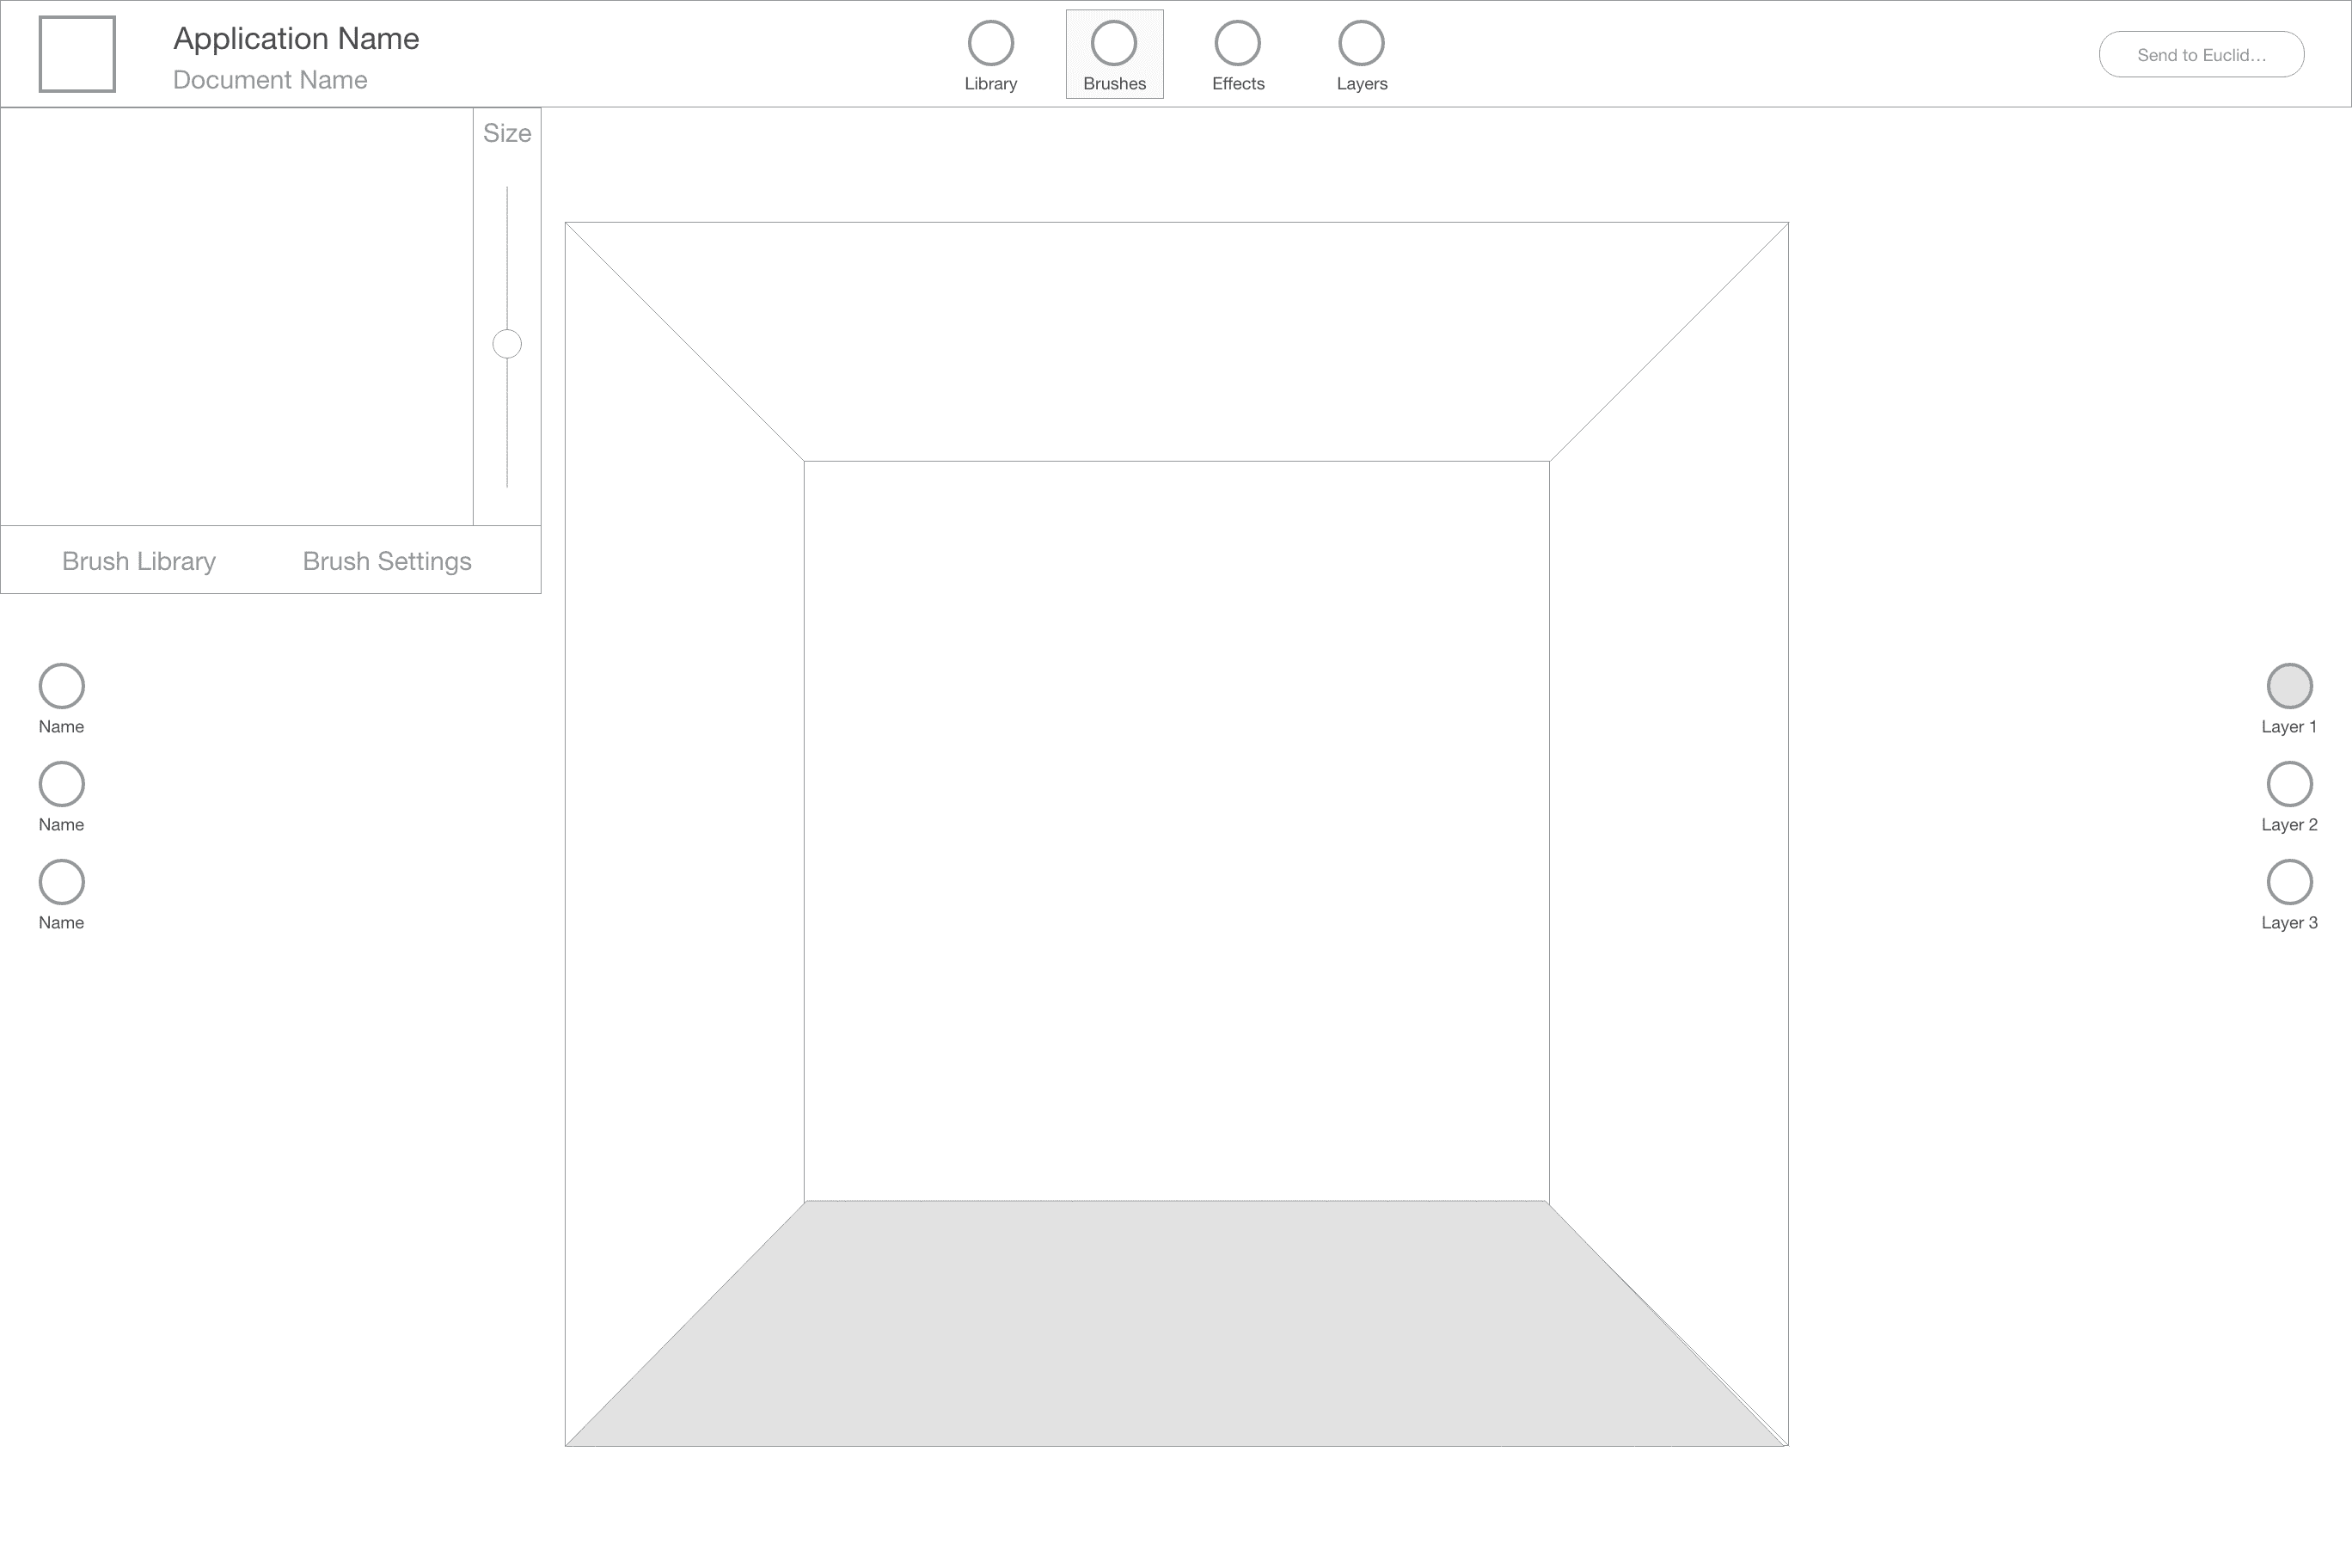Open the Effects panel icon
The height and width of the screenshot is (1568, 2352).
1237,44
